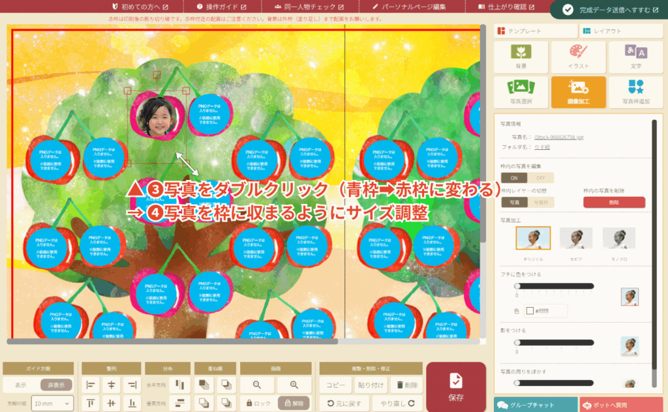Turn OFF editing of photo in frame
Image resolution: width=668 pixels, height=412 pixels.
click(540, 177)
